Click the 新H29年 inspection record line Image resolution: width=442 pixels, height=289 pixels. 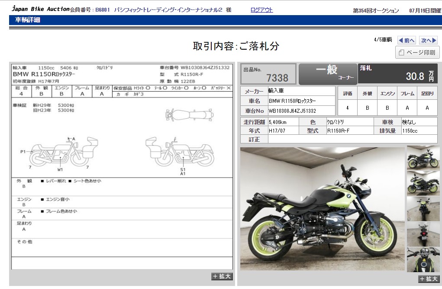tap(53, 105)
